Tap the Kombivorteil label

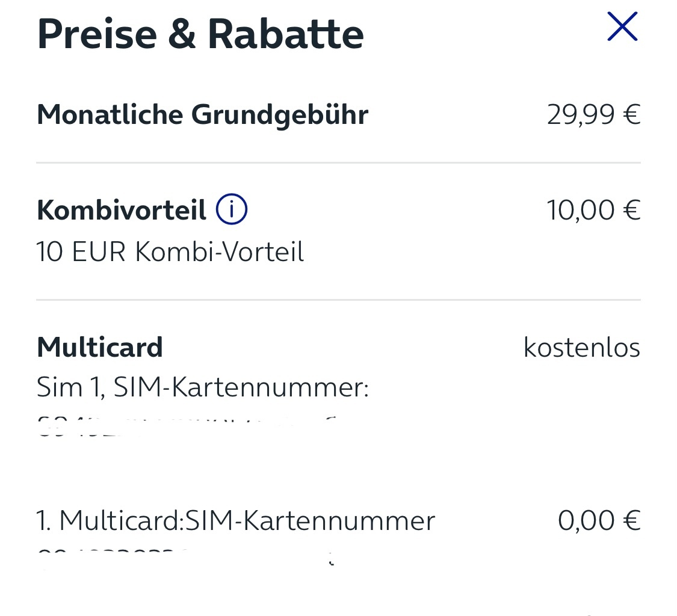point(122,210)
